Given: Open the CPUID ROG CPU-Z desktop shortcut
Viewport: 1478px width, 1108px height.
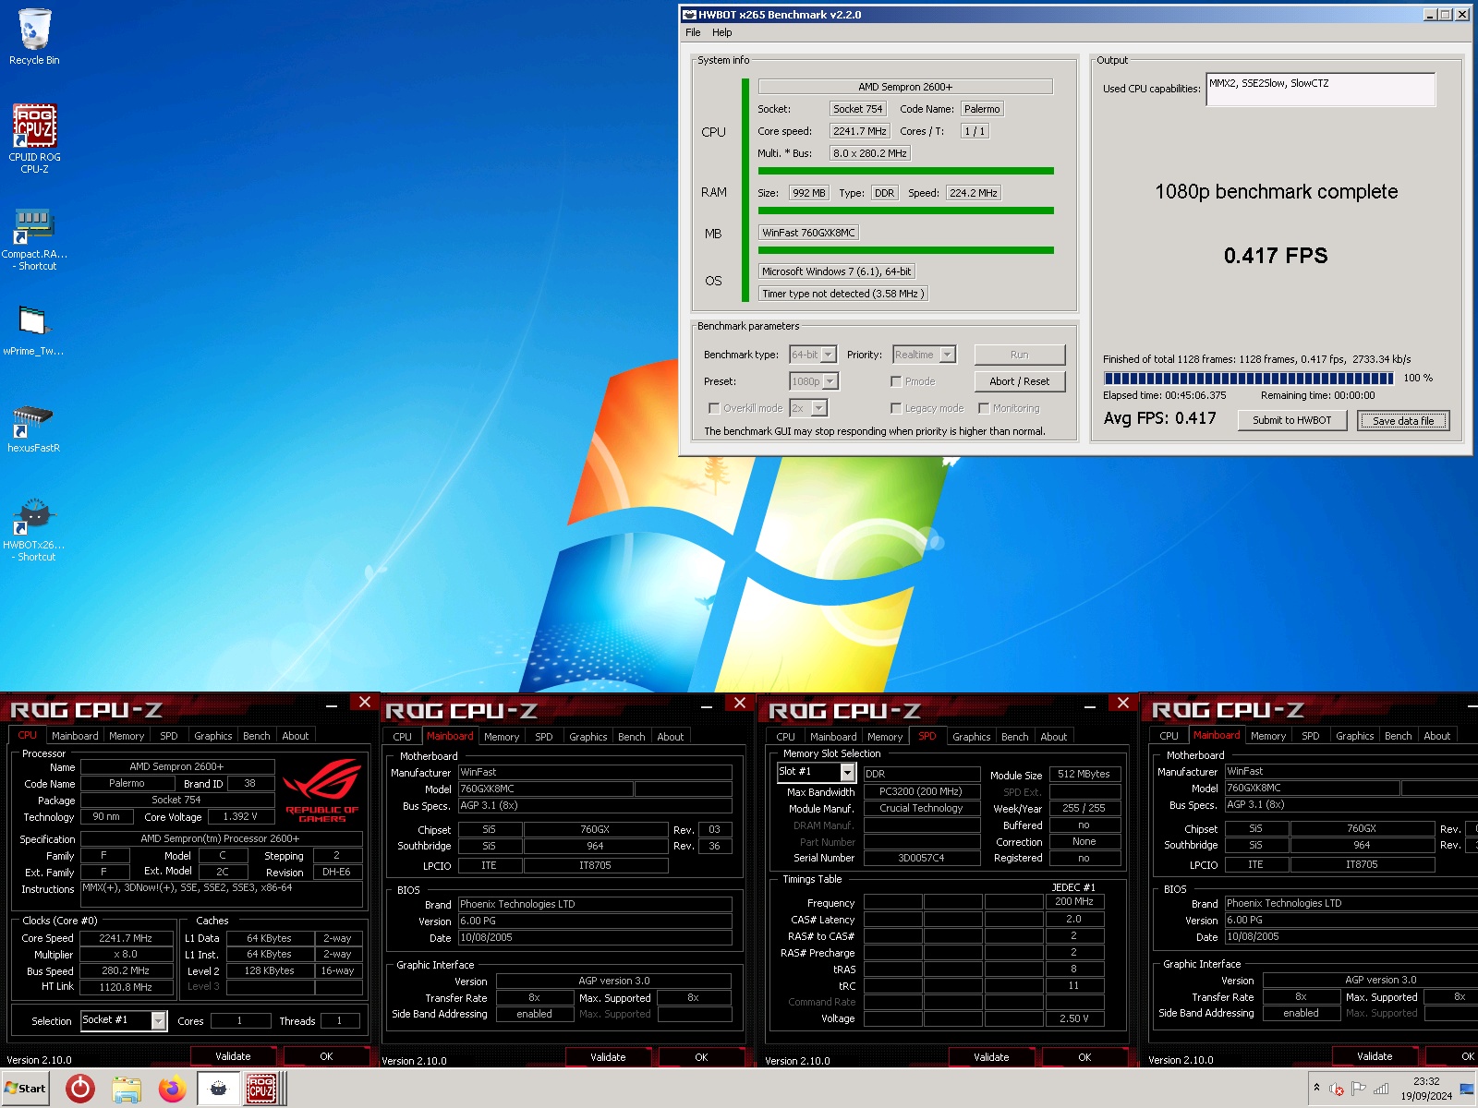Looking at the screenshot, I should 34,138.
